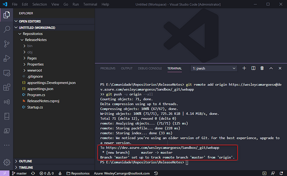The image size is (287, 176).
Task: Open the terminal selector dropdown '1: pwsh'
Action: (x=215, y=68)
